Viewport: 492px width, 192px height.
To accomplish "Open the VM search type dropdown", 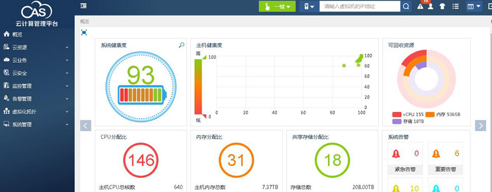I will [x=309, y=6].
